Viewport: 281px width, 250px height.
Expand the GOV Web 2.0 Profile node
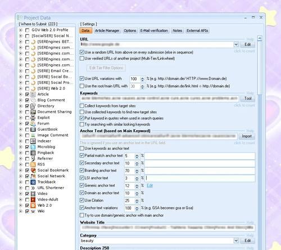tap(21, 30)
